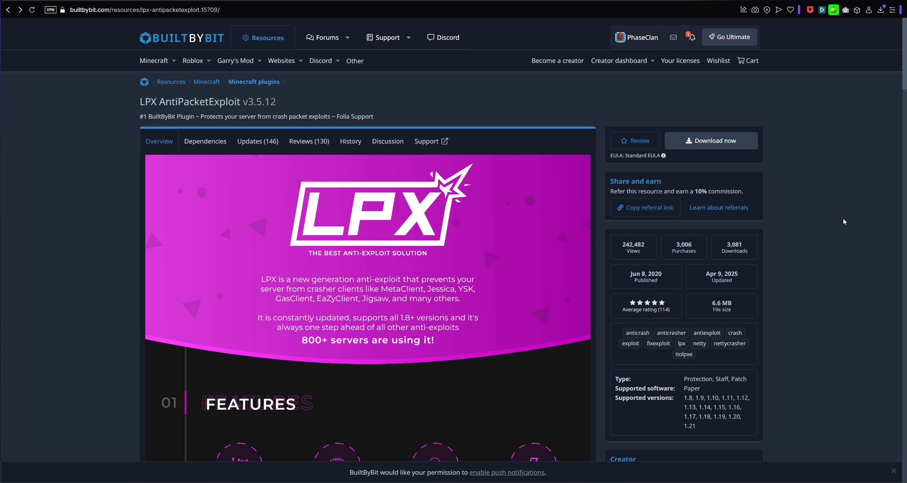Screen dimensions: 907x483
Task: Open the Creator dashboard dropdown
Action: (652, 61)
